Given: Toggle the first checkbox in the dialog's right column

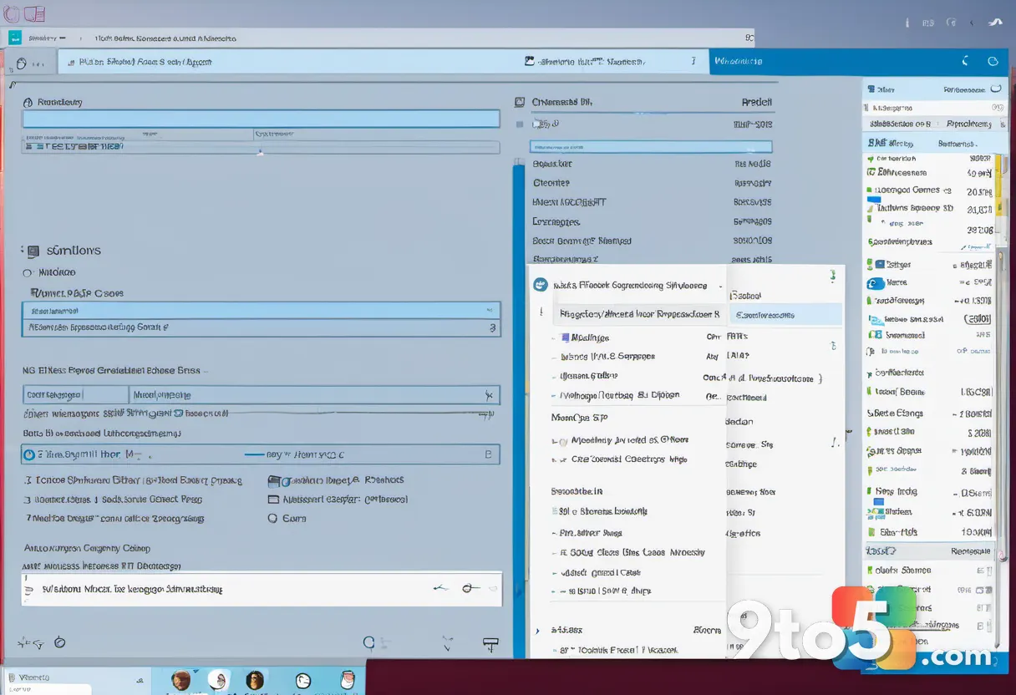Looking at the screenshot, I should click(273, 481).
